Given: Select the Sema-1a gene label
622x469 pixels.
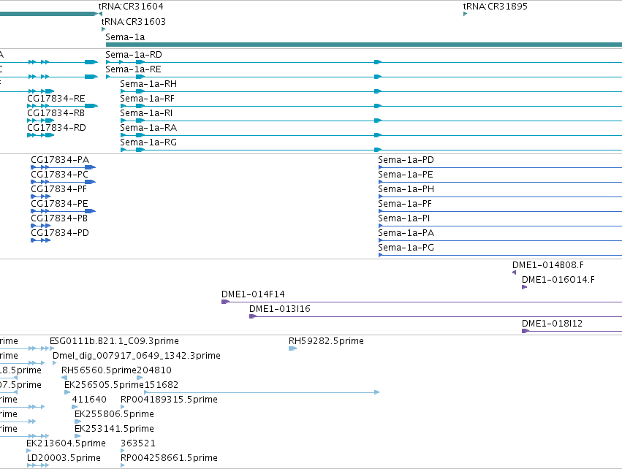Looking at the screenshot, I should (x=125, y=37).
